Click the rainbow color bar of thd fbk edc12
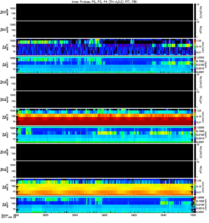 (x=195, y=117)
